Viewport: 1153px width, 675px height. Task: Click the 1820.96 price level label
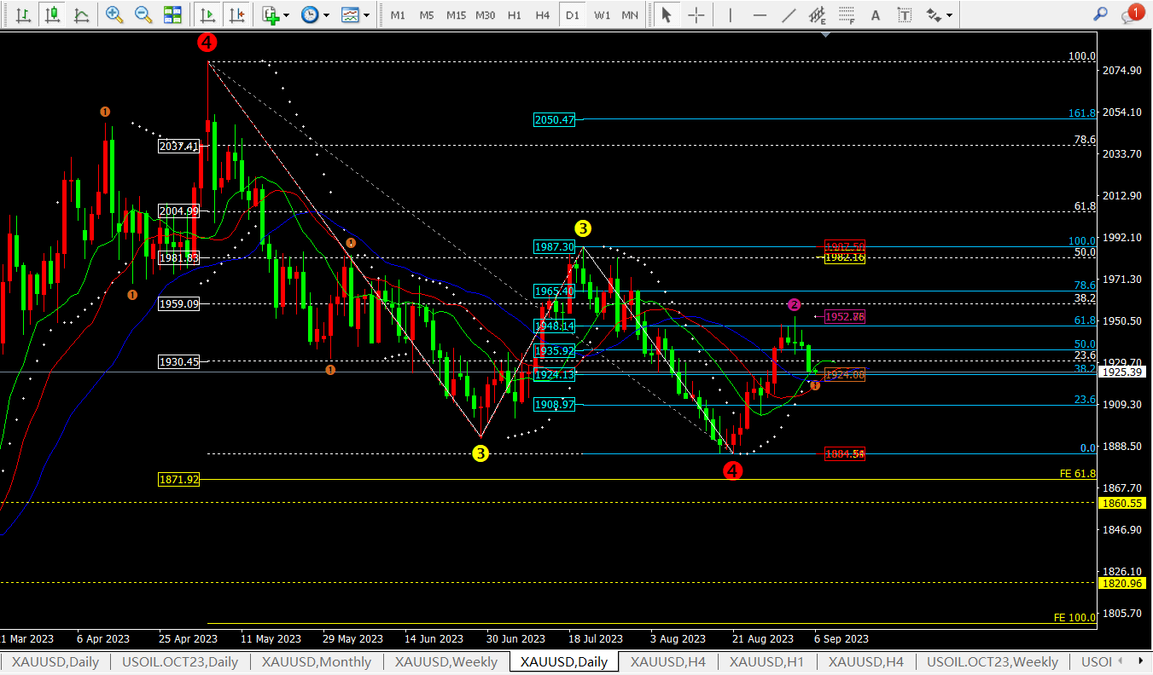pyautogui.click(x=1122, y=583)
